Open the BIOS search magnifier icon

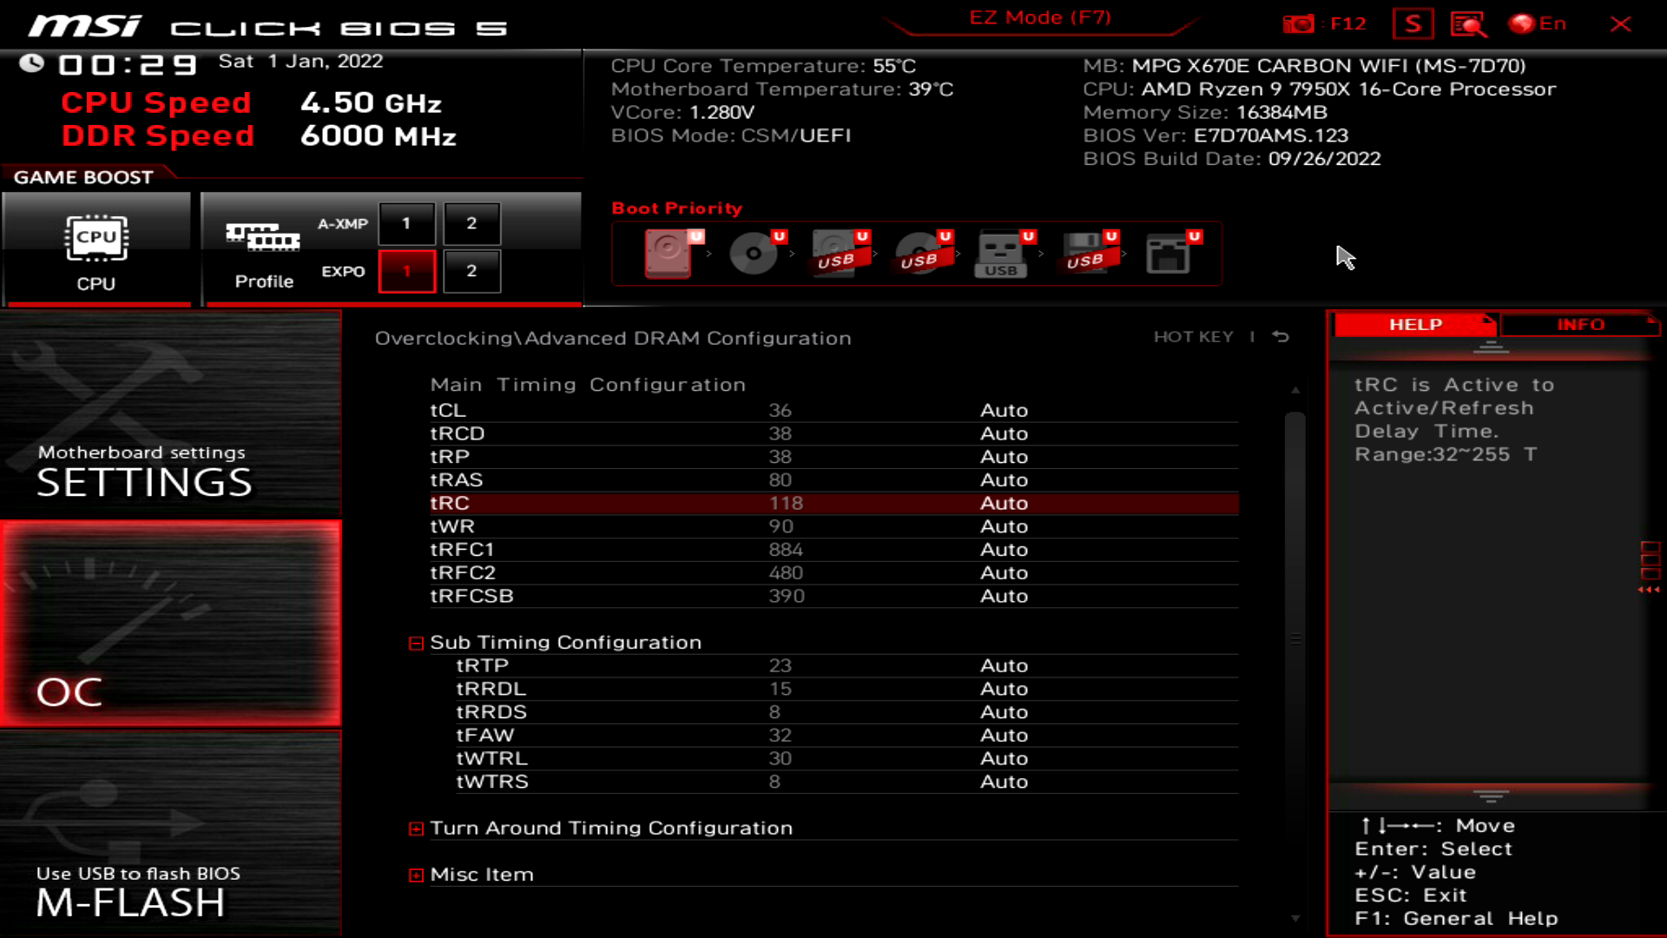click(x=1468, y=23)
